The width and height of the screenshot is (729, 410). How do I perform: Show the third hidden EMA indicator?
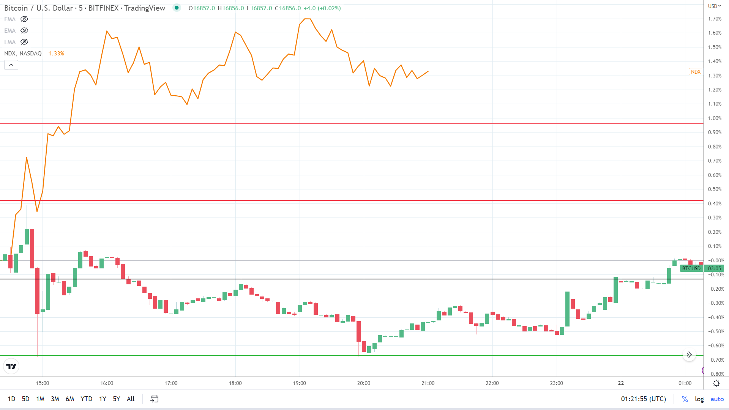click(x=24, y=42)
